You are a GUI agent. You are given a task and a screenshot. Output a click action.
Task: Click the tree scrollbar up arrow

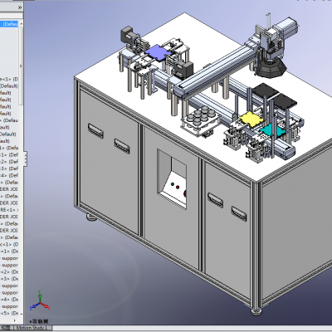click(x=21, y=24)
